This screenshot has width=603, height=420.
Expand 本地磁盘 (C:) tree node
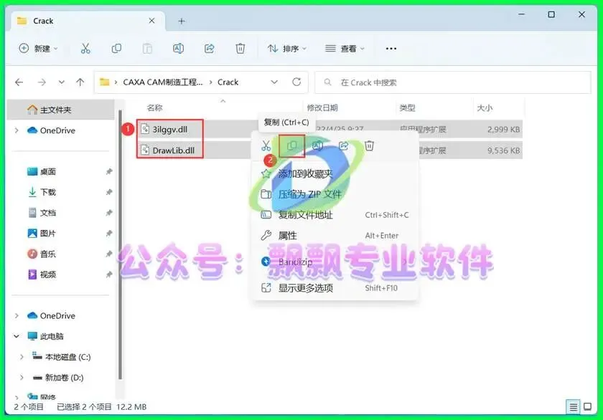(x=22, y=357)
